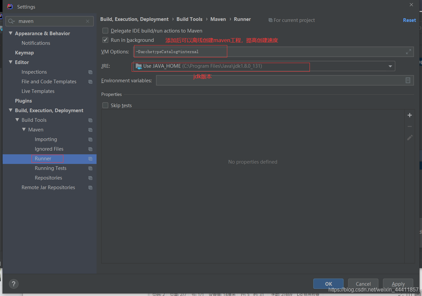
Task: Enable Delegate IDE build/run actions to Maven
Action: point(105,31)
